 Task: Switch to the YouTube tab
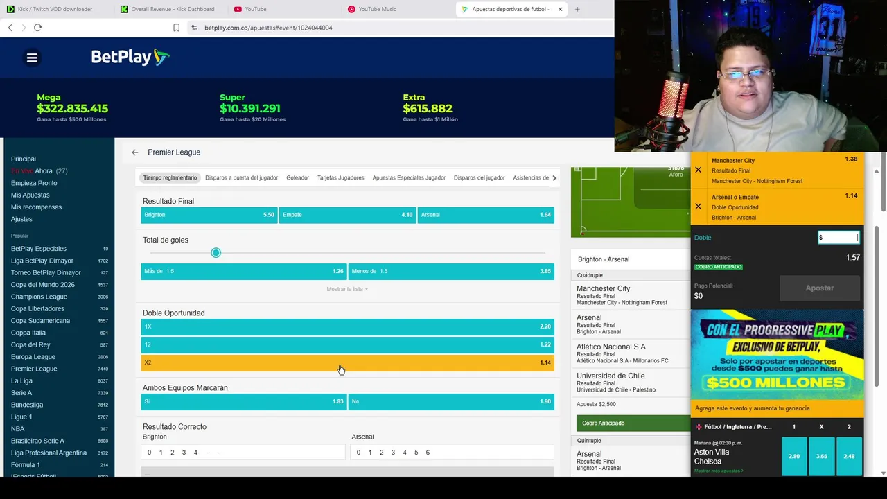point(284,9)
